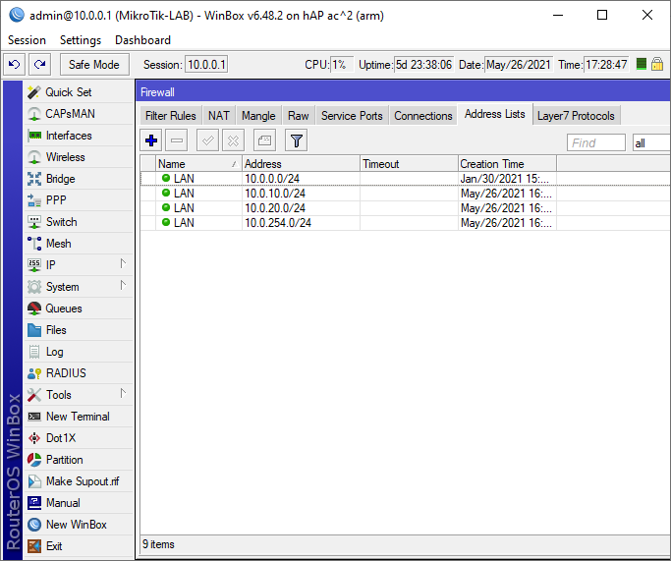Click the Redo arrow button

(x=40, y=65)
